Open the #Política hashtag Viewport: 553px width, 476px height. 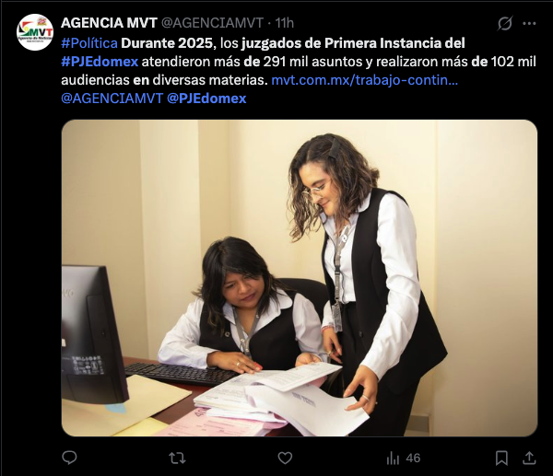tap(89, 43)
